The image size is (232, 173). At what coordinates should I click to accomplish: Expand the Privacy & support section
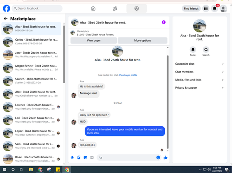pos(200,88)
